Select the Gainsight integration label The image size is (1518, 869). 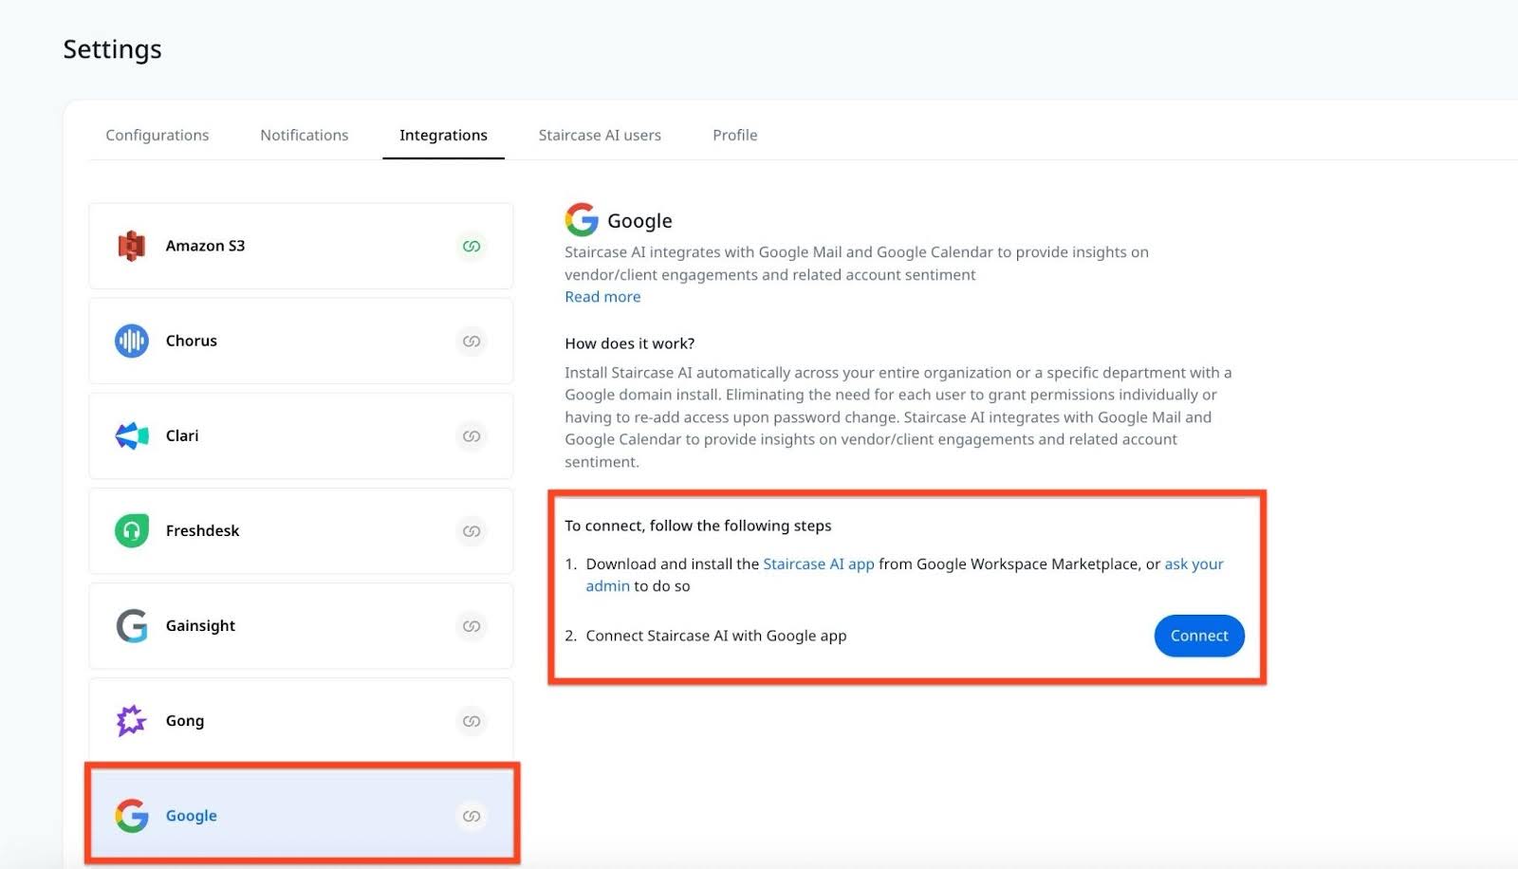click(200, 625)
